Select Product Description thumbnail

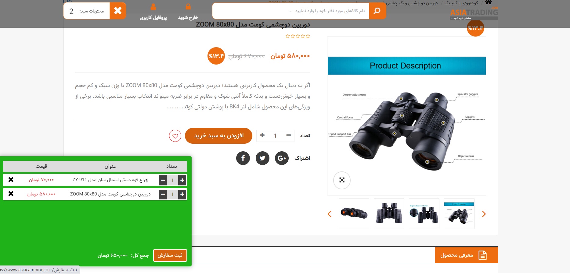point(459,214)
